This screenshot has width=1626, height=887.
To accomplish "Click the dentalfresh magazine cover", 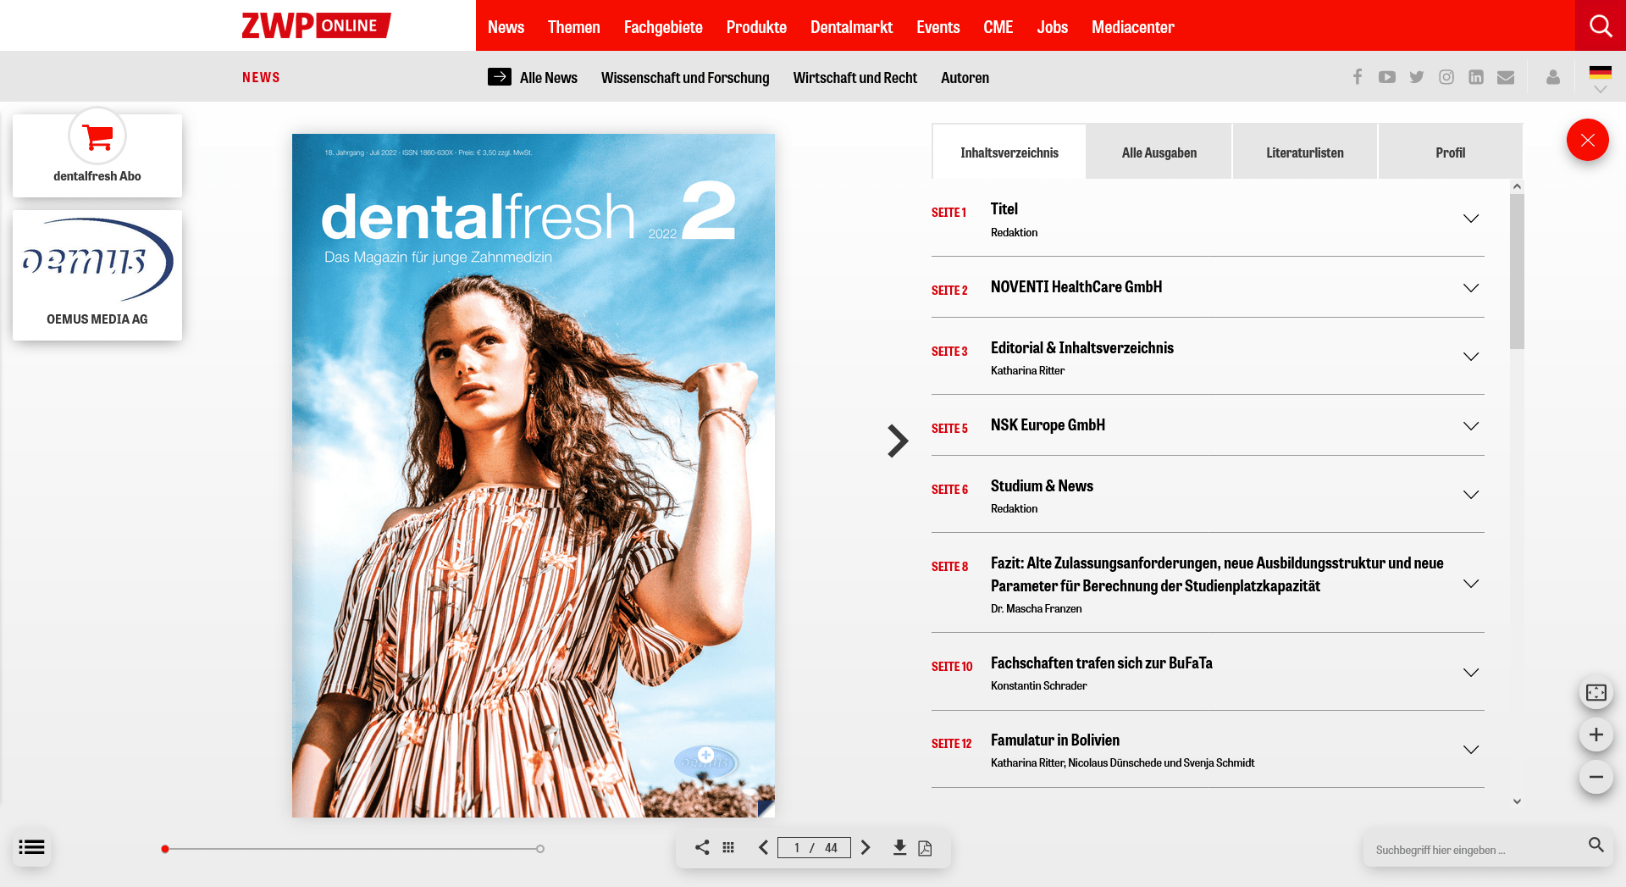I will click(x=534, y=475).
